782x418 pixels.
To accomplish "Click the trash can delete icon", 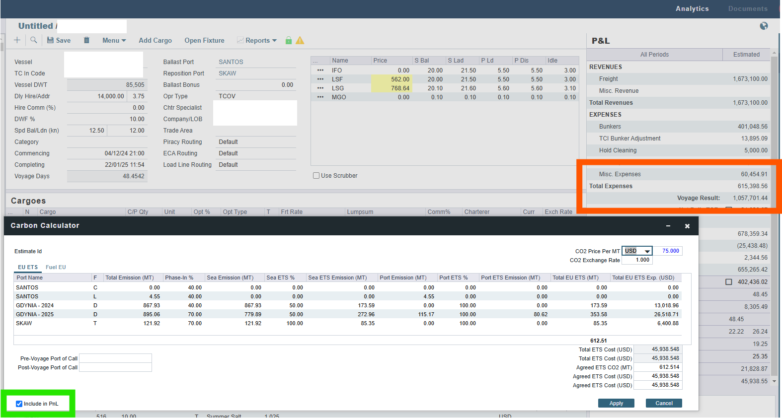I will pos(86,40).
